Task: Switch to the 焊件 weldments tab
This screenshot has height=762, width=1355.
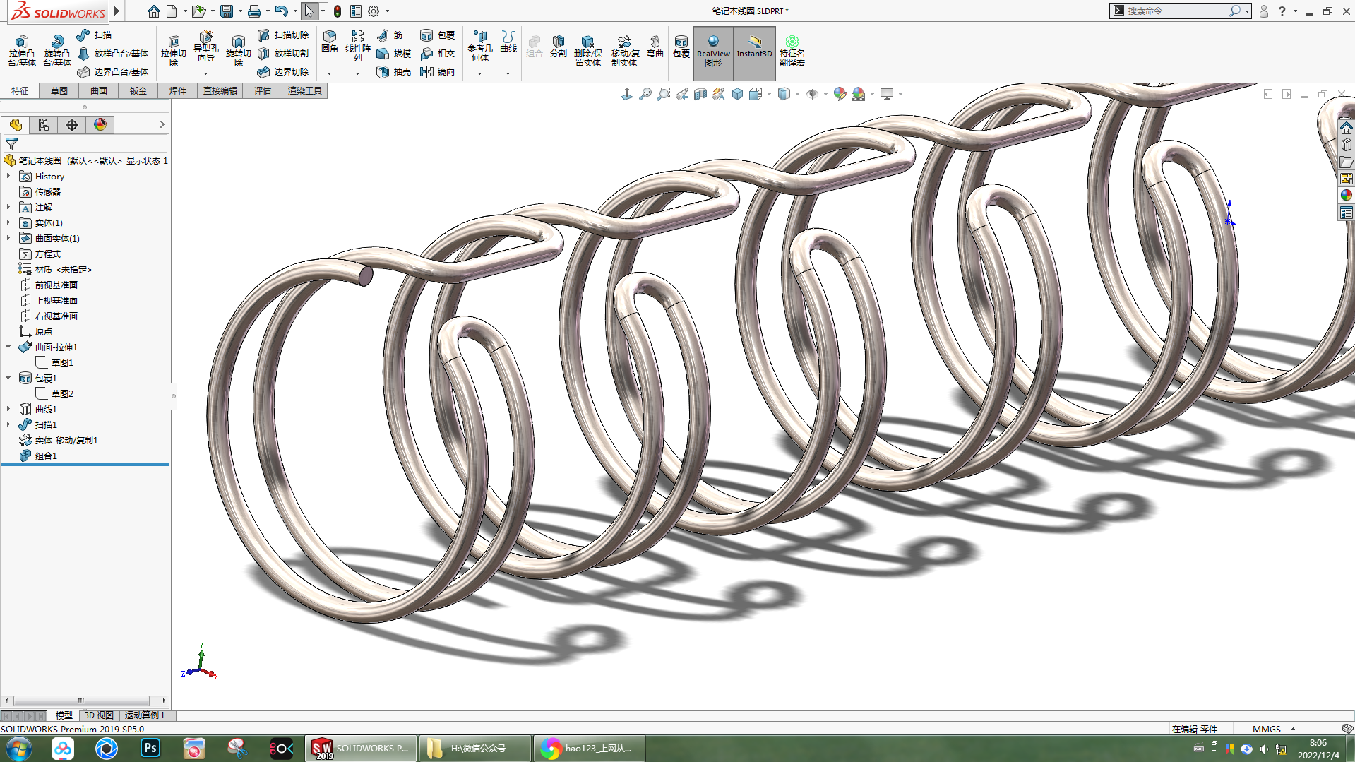Action: (x=178, y=90)
